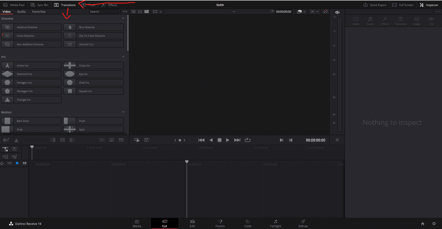The image size is (442, 229).
Task: Play in reverse
Action: pyautogui.click(x=211, y=140)
